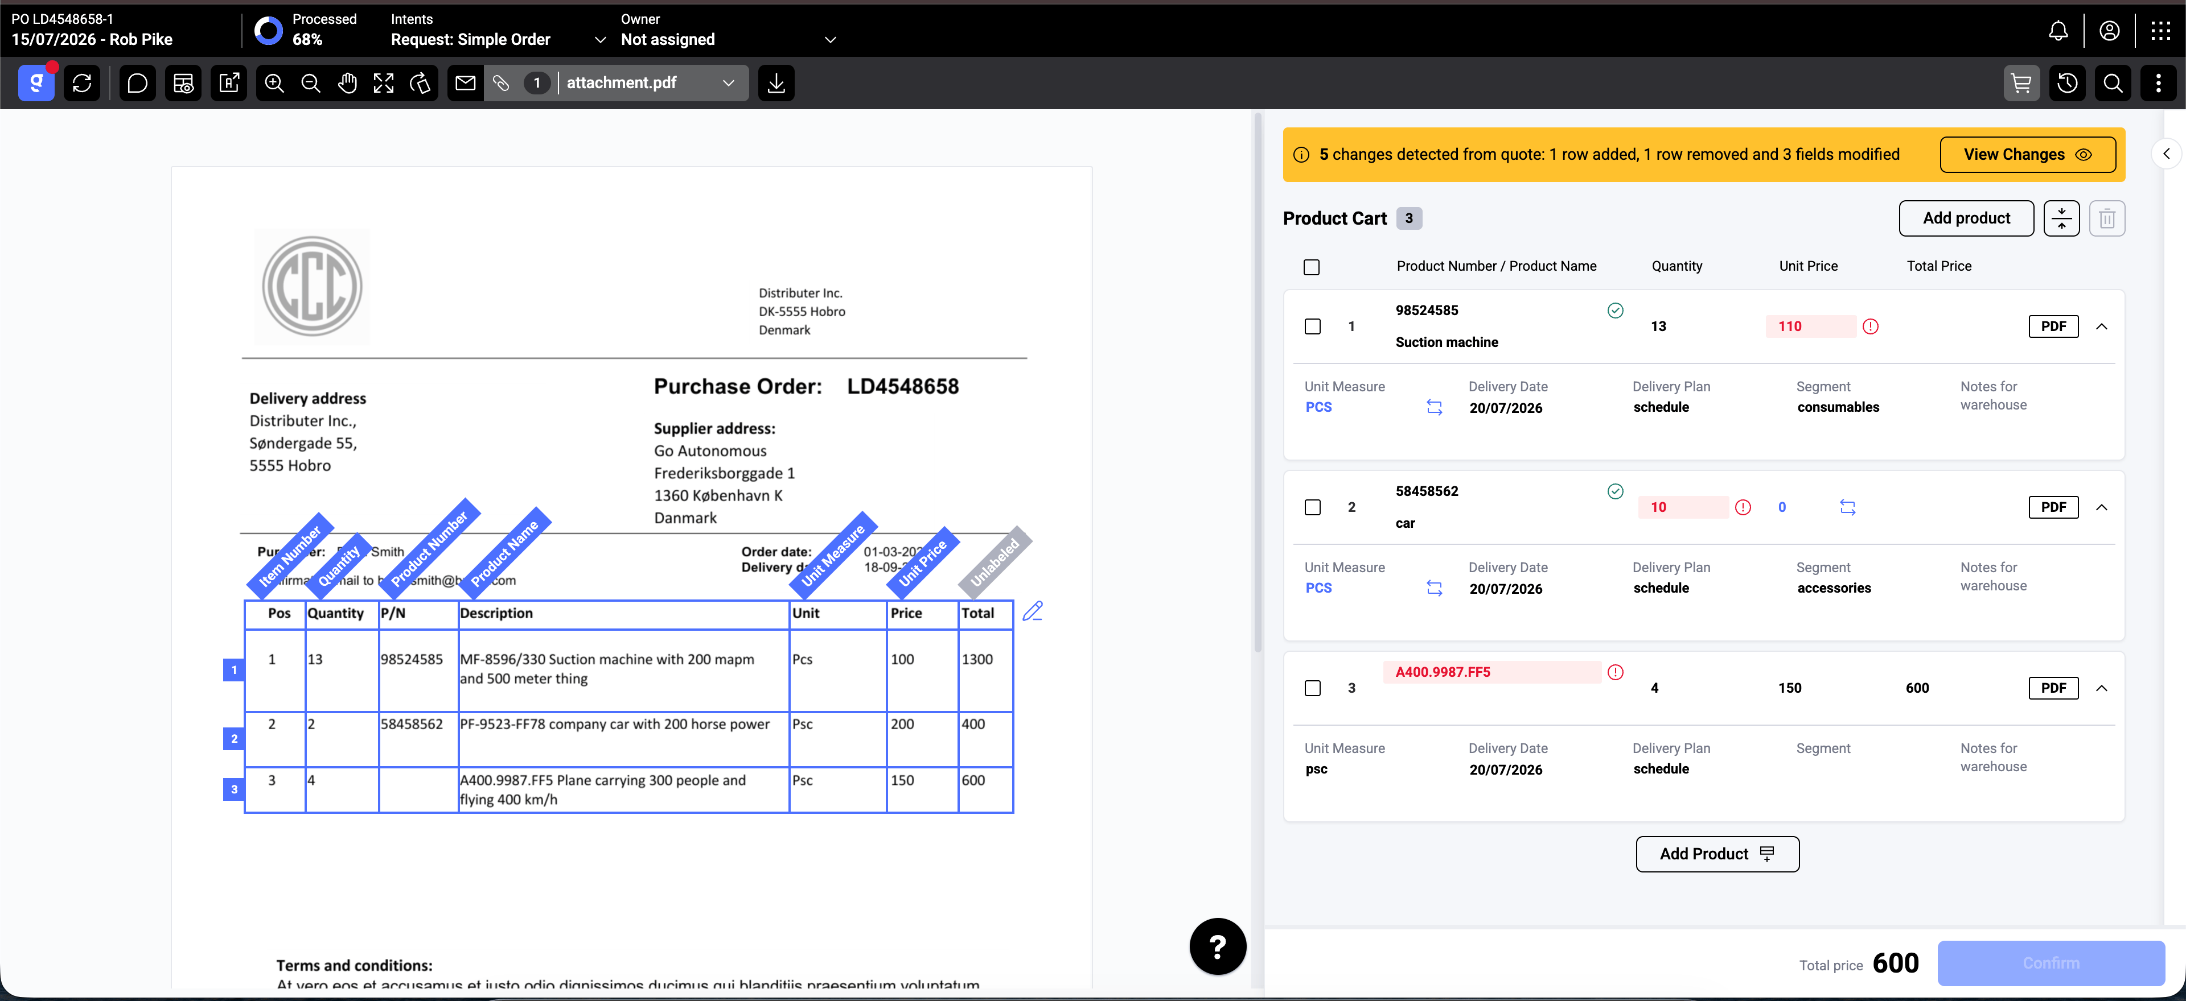Click the top Add product button

pos(1965,218)
